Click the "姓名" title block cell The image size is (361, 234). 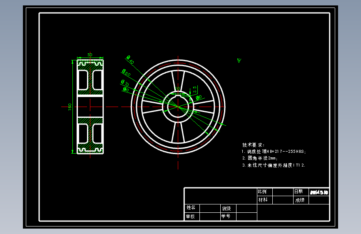tap(192, 208)
